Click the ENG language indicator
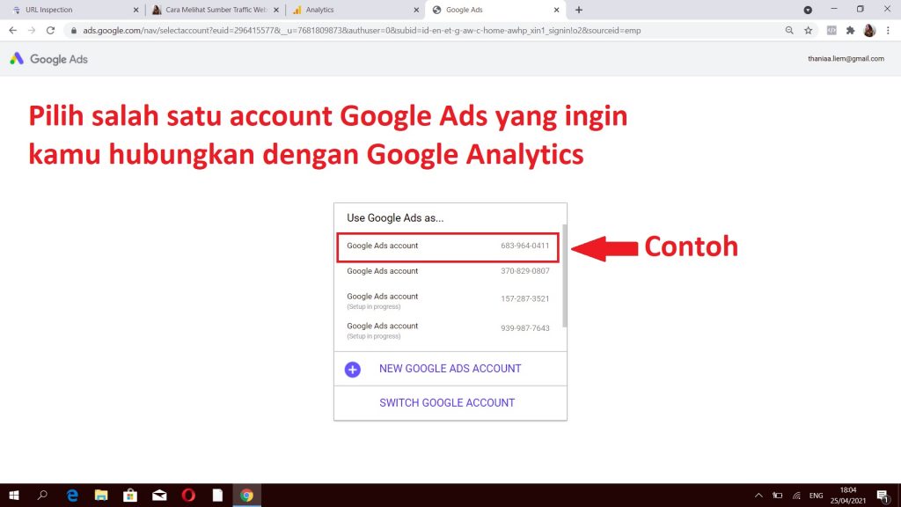This screenshot has height=507, width=901. coord(816,496)
